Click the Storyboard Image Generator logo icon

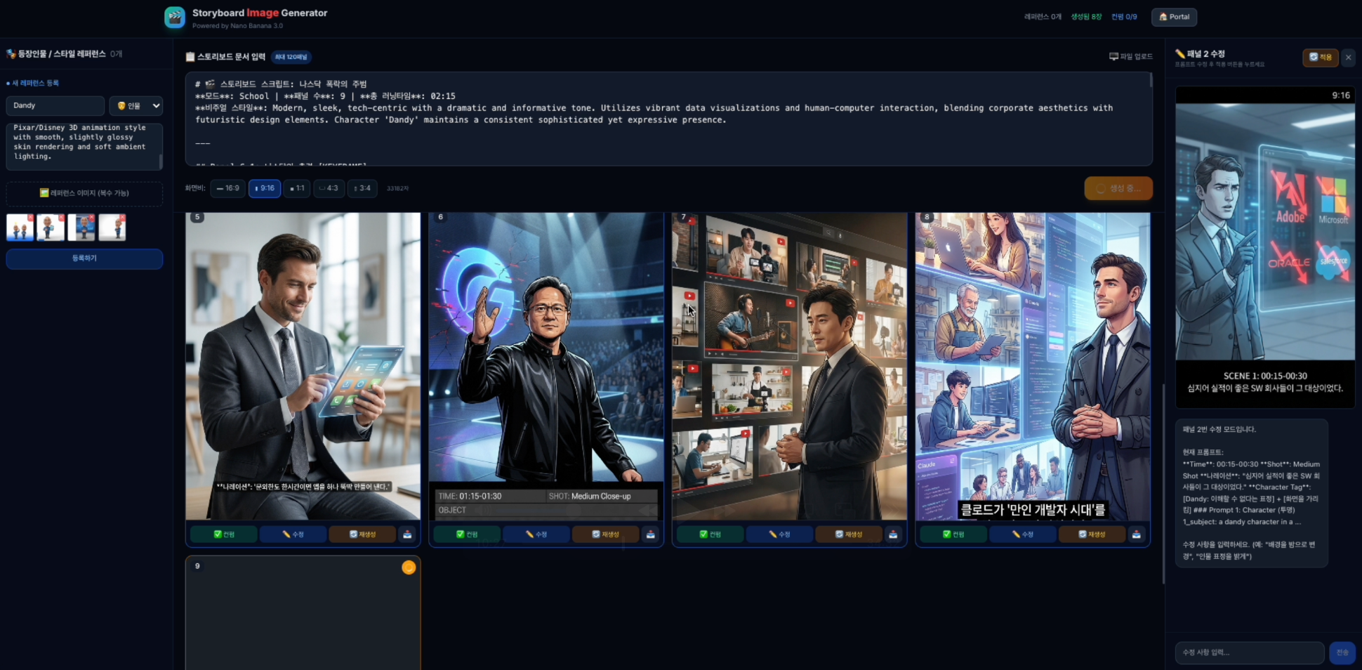coord(175,18)
